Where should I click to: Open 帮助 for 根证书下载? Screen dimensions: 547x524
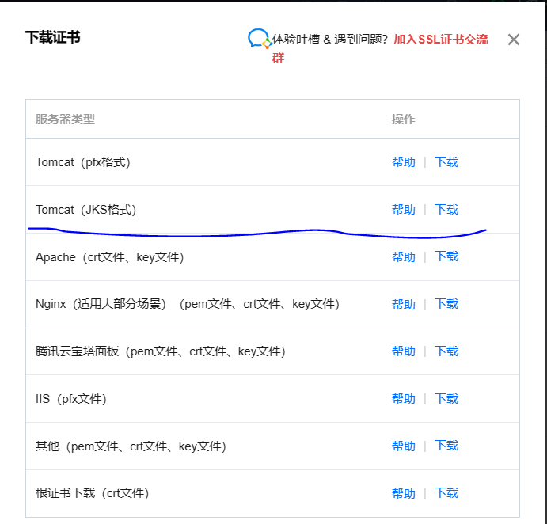(x=403, y=493)
